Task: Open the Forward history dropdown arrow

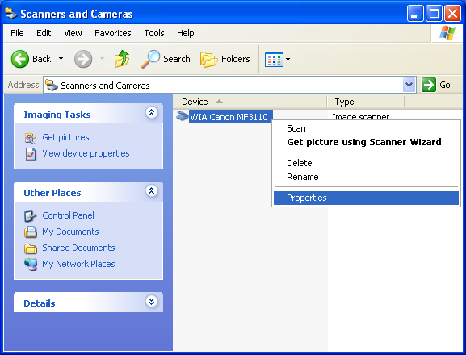Action: click(103, 59)
